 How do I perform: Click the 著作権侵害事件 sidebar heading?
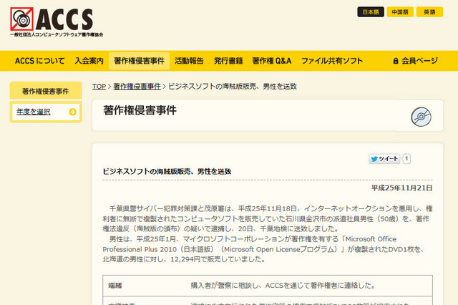(x=46, y=91)
